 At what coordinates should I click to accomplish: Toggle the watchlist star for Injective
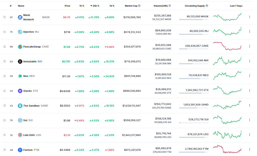click(5, 32)
